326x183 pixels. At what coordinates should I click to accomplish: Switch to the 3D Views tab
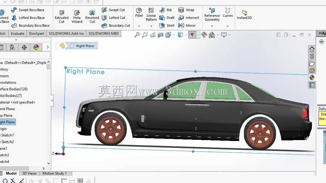pos(29,173)
